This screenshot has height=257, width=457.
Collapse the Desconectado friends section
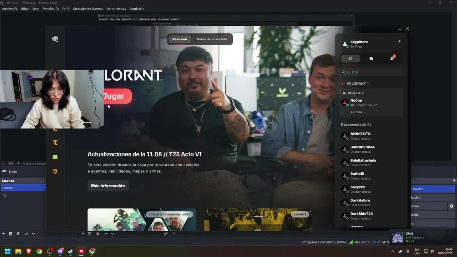(356, 125)
